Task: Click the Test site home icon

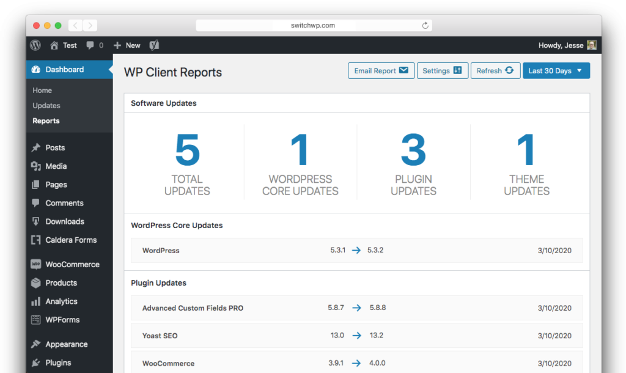Action: click(x=54, y=45)
